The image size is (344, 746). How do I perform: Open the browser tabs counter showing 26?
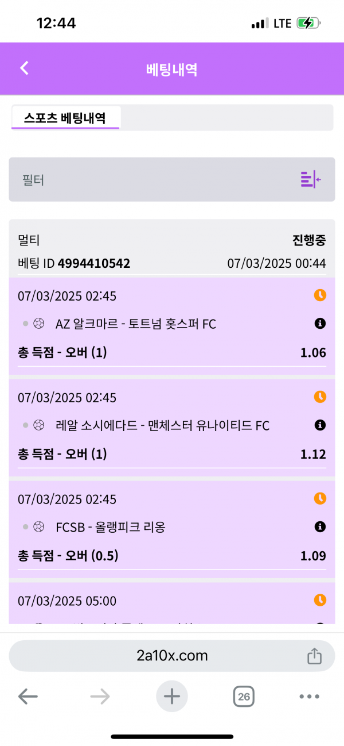(x=244, y=697)
